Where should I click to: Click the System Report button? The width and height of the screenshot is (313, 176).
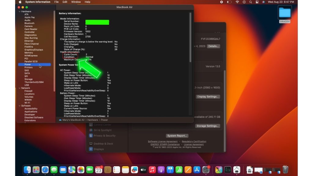click(x=177, y=136)
